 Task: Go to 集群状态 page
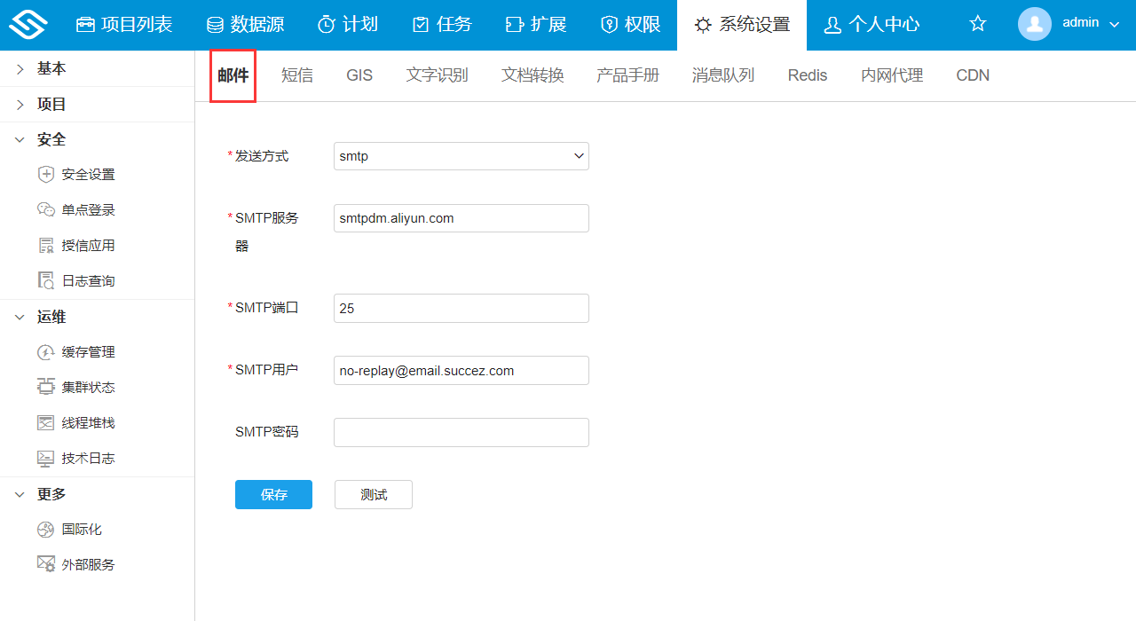tap(88, 388)
